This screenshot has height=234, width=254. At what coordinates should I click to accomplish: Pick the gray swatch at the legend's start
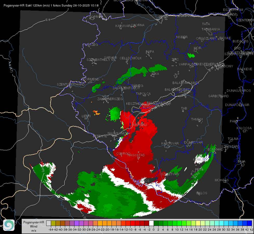click(x=49, y=223)
